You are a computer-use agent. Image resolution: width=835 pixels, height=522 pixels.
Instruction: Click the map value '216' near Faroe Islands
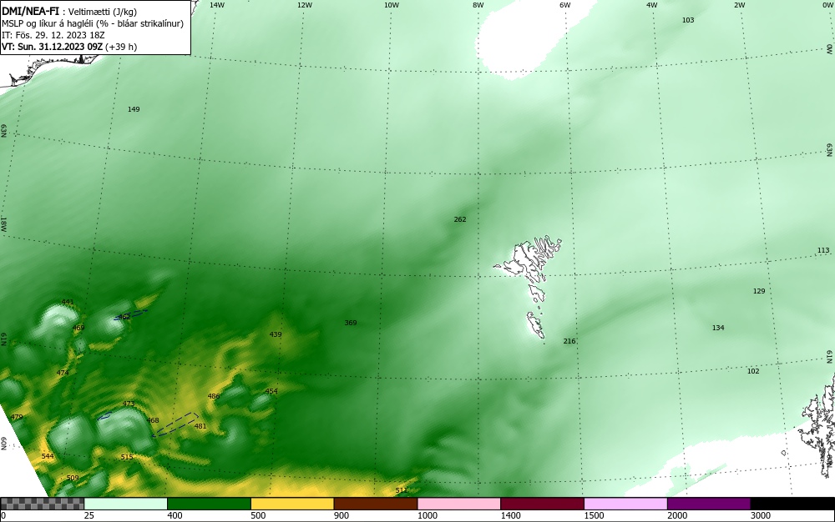[569, 341]
